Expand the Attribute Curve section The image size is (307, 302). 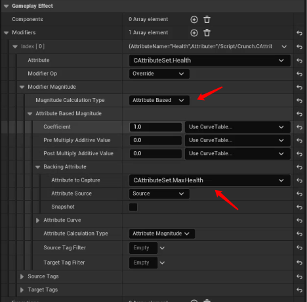click(x=37, y=220)
